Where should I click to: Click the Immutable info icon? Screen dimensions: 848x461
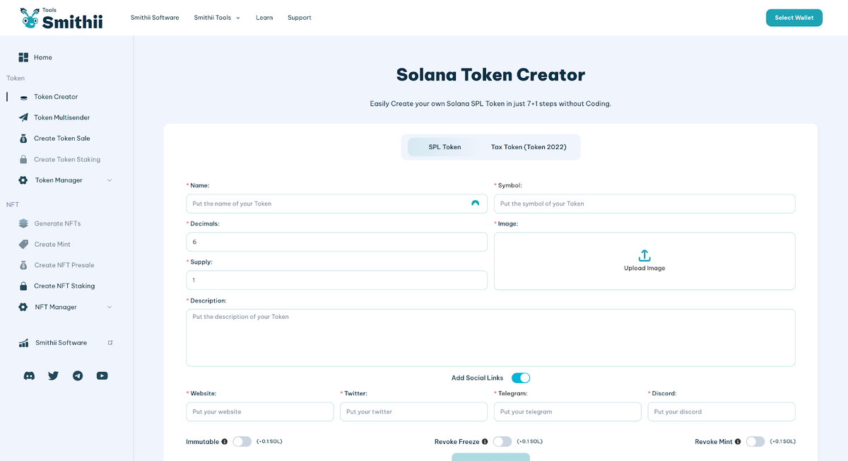pyautogui.click(x=225, y=441)
